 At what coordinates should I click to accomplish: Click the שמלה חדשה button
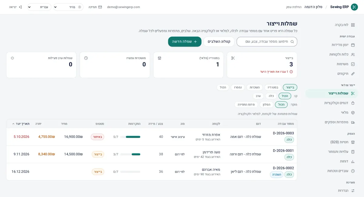click(x=185, y=42)
